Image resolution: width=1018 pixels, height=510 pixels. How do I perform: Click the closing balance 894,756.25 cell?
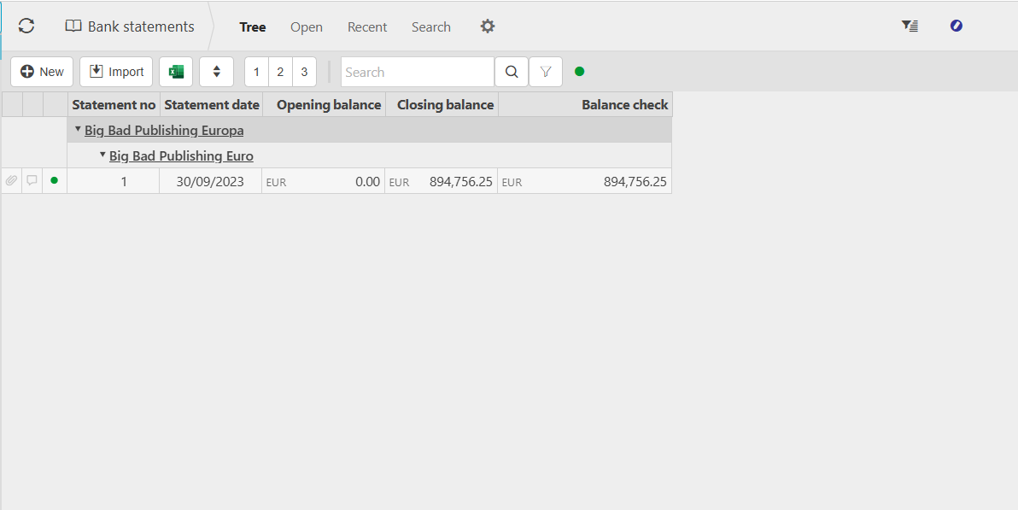tap(441, 181)
